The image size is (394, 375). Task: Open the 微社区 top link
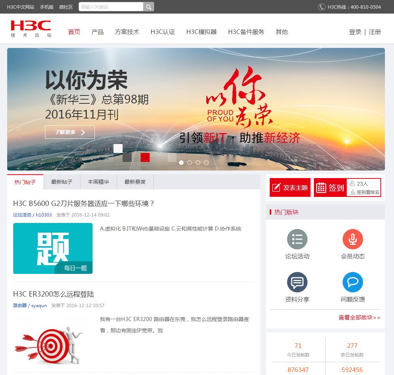tap(66, 7)
